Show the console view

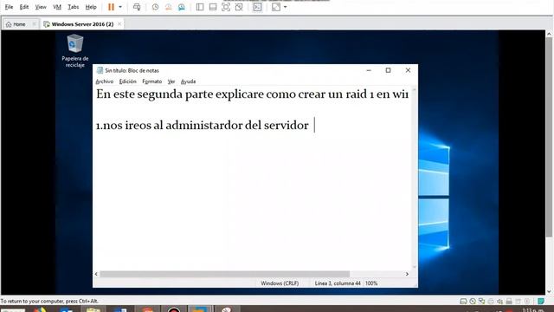(257, 7)
